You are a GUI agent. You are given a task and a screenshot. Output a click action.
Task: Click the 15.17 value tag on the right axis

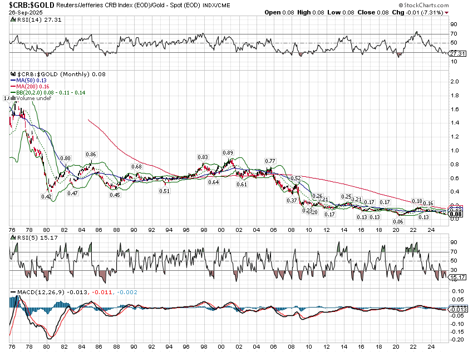point(457,277)
